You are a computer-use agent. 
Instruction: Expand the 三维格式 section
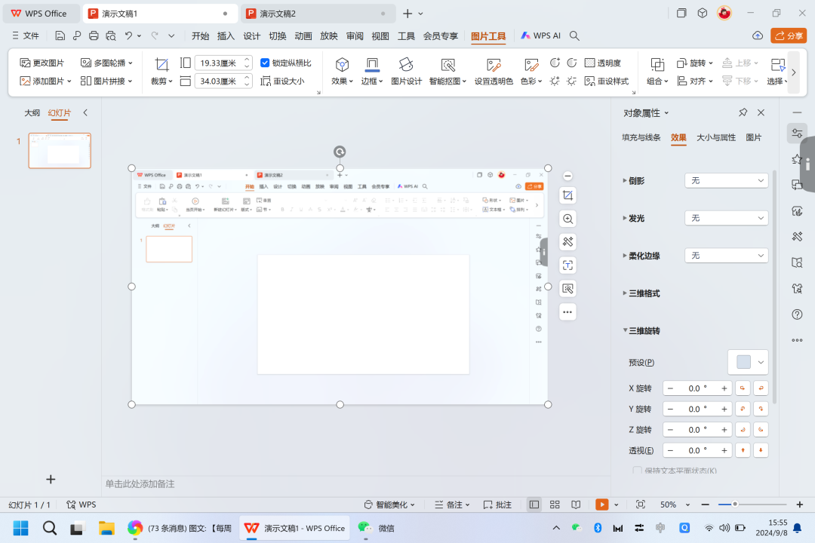641,293
